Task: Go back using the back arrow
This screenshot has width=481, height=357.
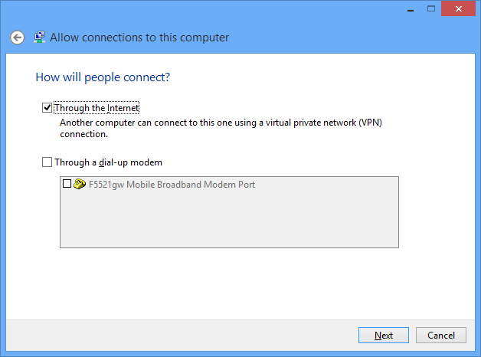Action: click(x=17, y=38)
